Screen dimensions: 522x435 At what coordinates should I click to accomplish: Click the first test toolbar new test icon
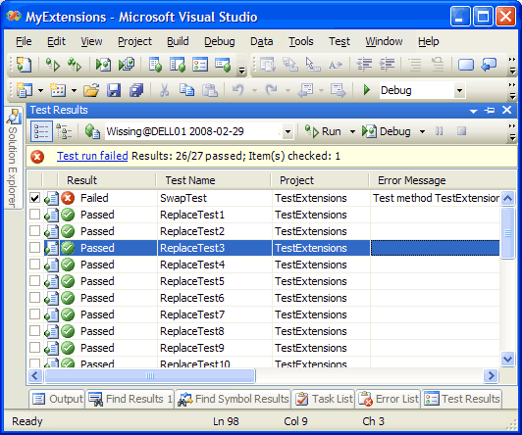24,64
